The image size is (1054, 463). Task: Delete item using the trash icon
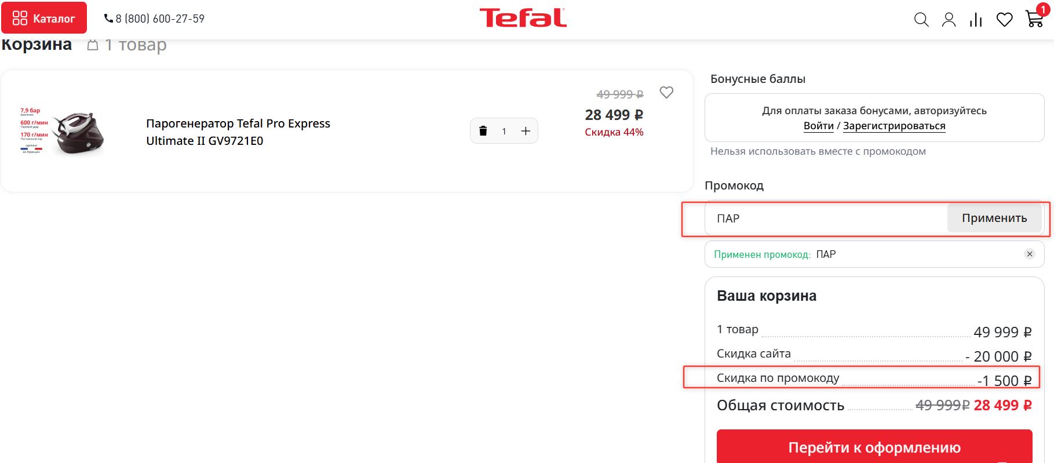[x=483, y=131]
